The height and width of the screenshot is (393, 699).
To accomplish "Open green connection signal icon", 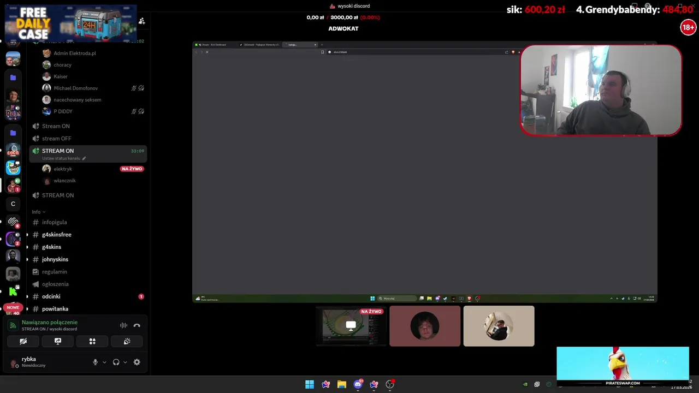I will tap(13, 325).
